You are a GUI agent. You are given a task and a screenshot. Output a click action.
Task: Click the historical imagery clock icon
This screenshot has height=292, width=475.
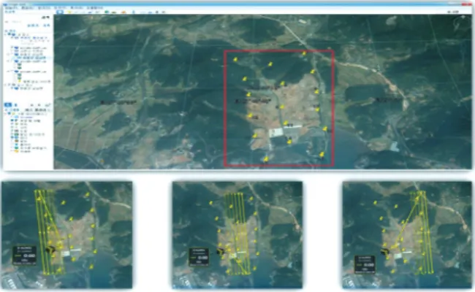pyautogui.click(x=107, y=12)
